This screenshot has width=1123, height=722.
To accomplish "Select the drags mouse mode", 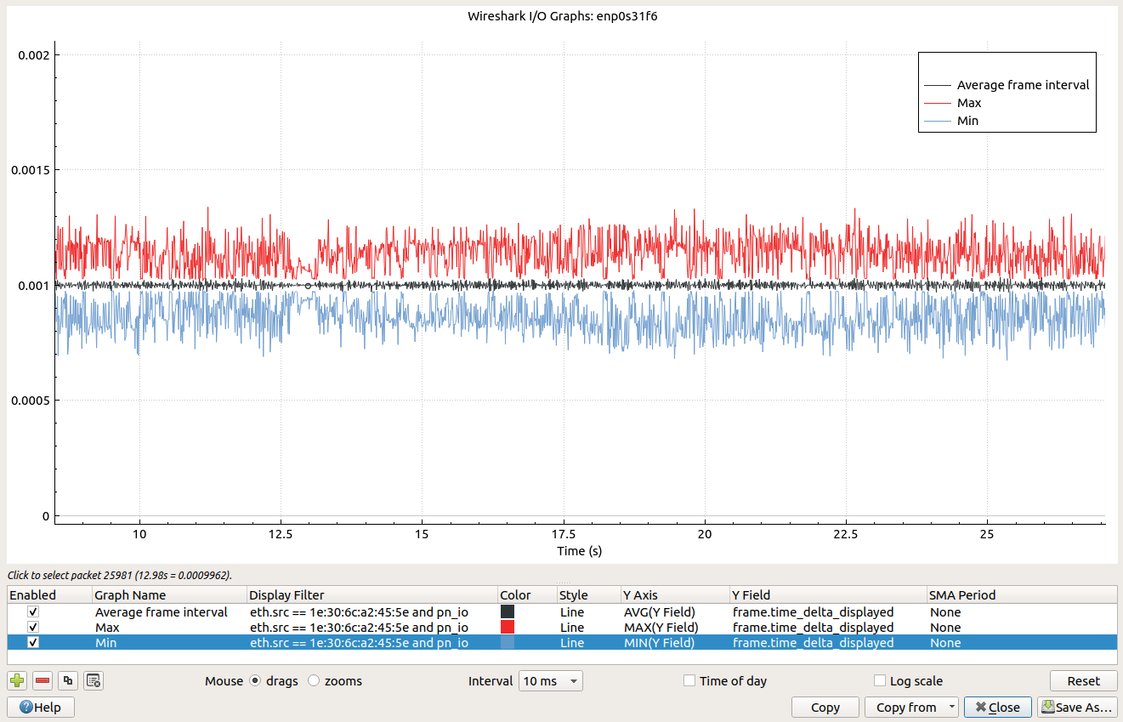I will tap(255, 681).
